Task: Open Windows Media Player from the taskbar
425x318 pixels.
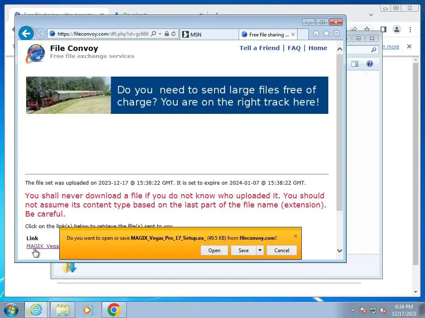Action: (x=87, y=310)
